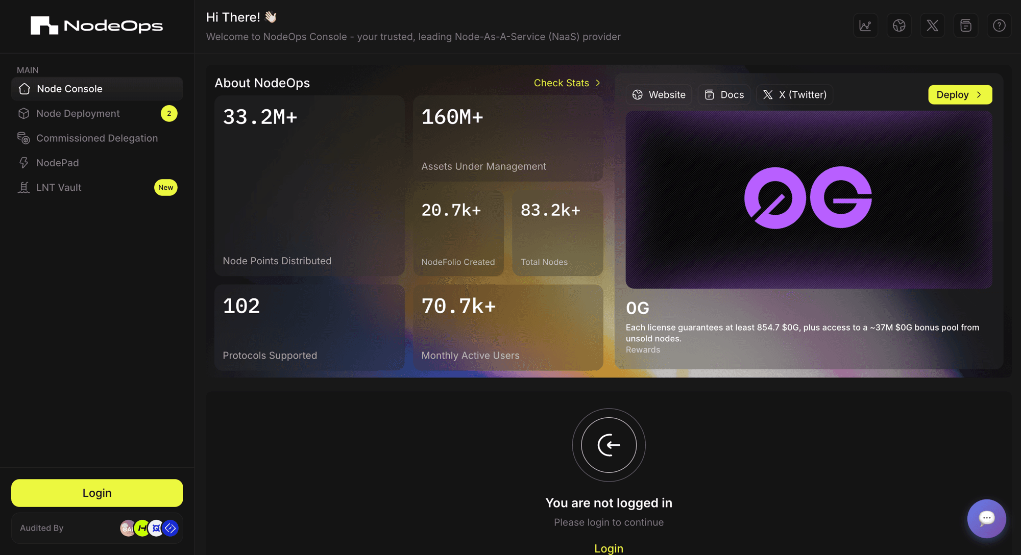Click the Node Deployment badge showing 2
The width and height of the screenshot is (1021, 555).
(x=169, y=113)
